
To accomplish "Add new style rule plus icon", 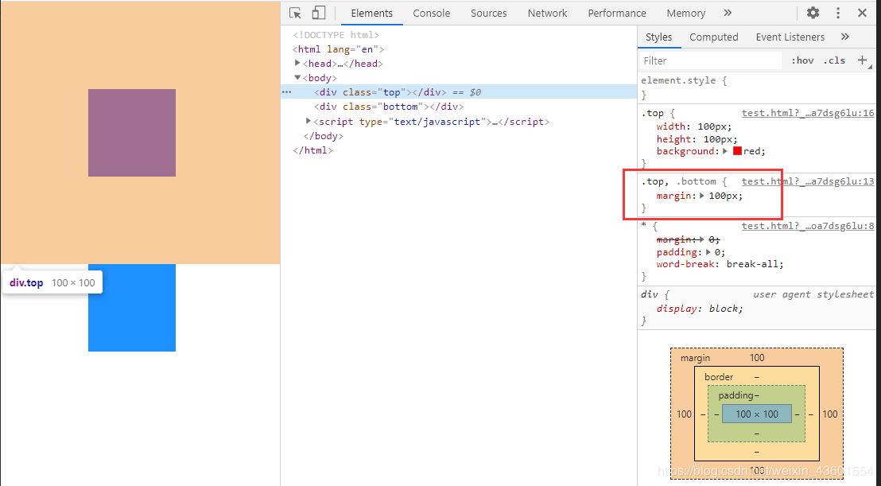I will click(x=863, y=60).
